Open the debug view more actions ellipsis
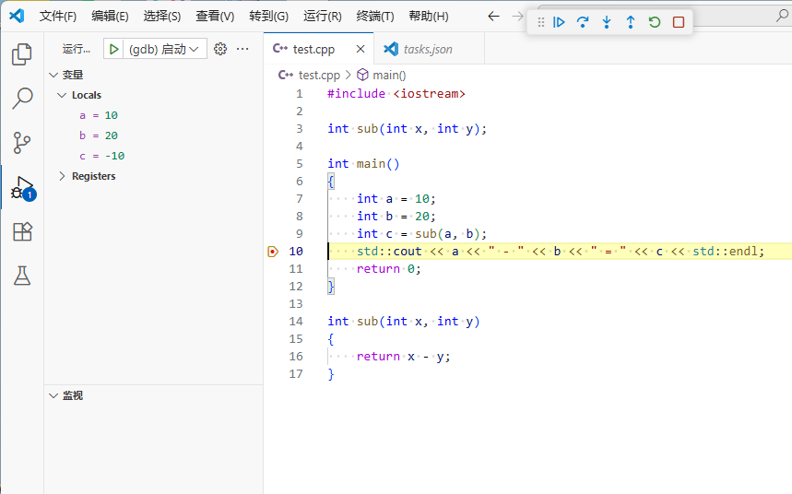 click(x=242, y=49)
